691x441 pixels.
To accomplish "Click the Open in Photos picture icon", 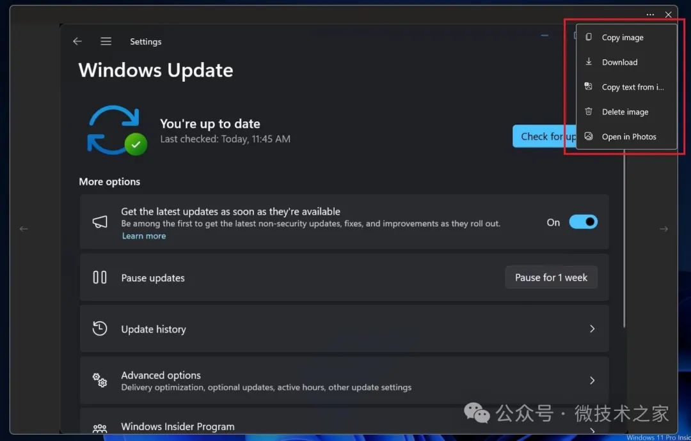I will click(x=589, y=136).
